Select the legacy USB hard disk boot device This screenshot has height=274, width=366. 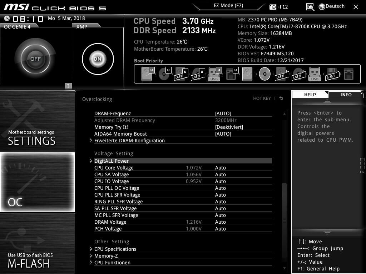282,74
